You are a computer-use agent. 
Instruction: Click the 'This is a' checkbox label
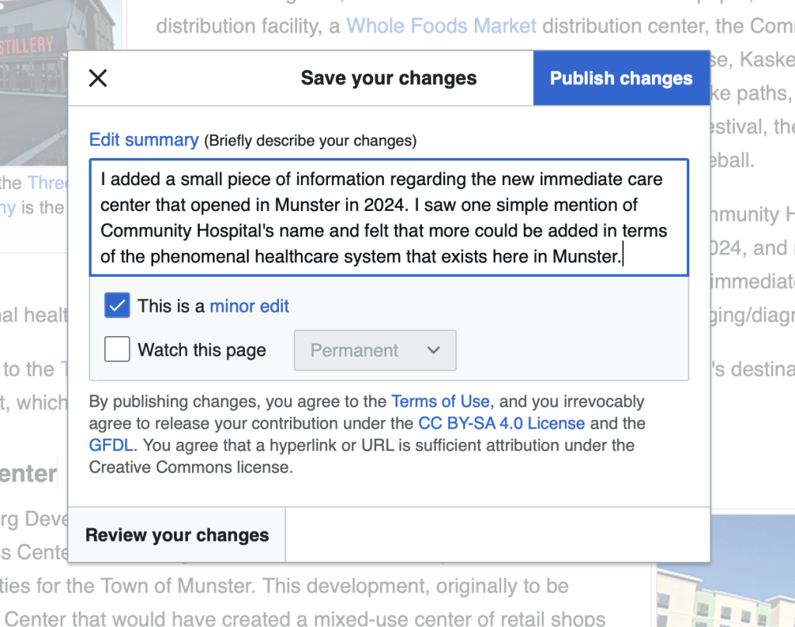(172, 306)
